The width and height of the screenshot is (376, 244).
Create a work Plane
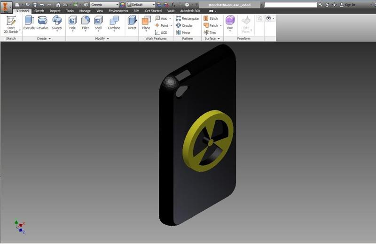coord(146,23)
